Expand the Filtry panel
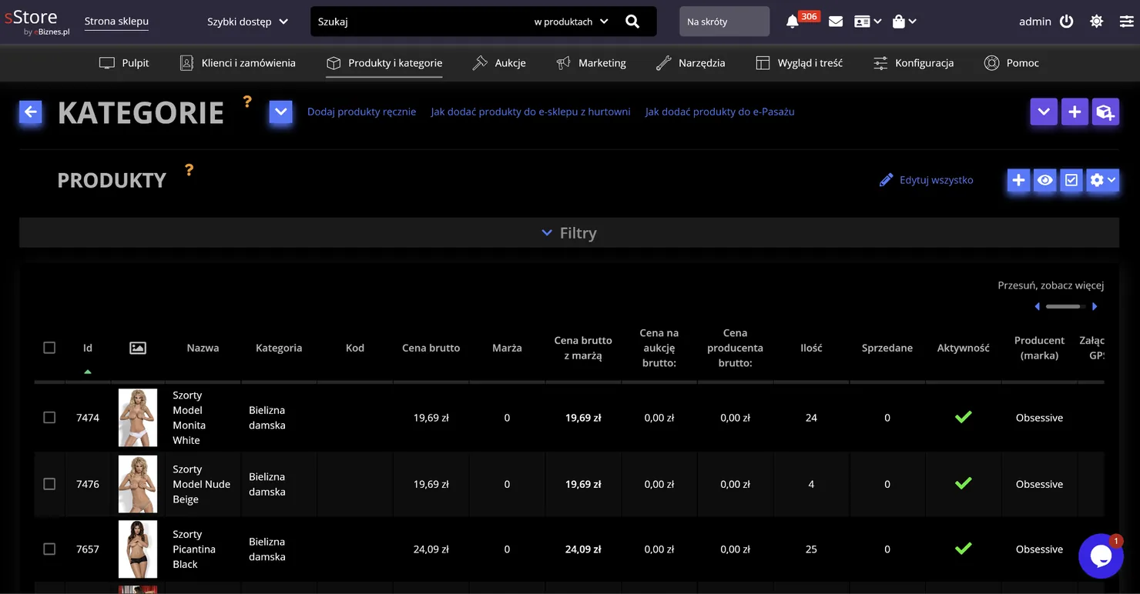This screenshot has height=594, width=1140. 569,232
